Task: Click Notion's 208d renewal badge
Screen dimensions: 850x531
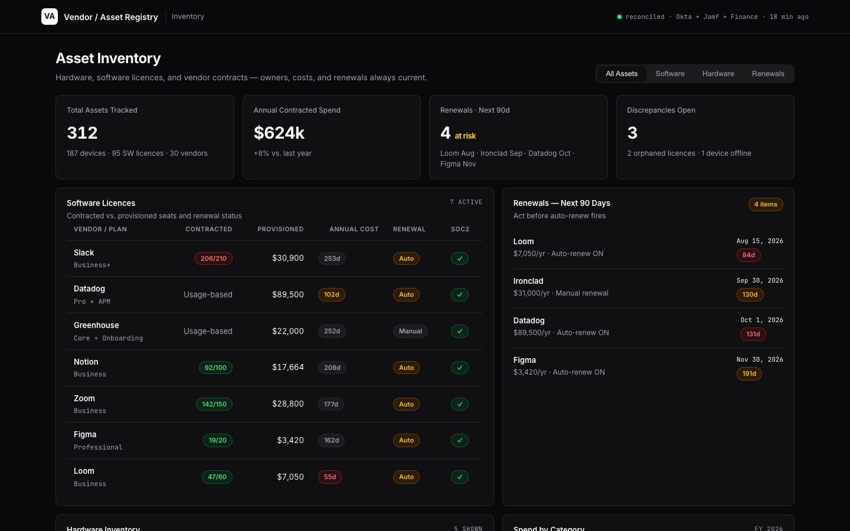Action: click(x=332, y=368)
